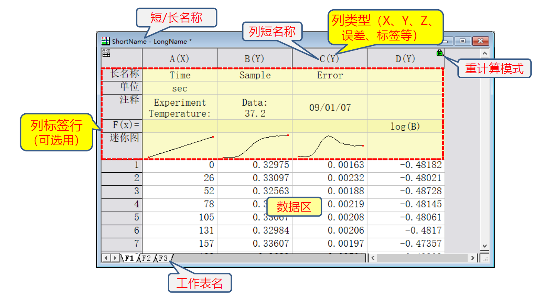Click the log(B) formula cell
This screenshot has height=296, width=539.
click(x=405, y=126)
